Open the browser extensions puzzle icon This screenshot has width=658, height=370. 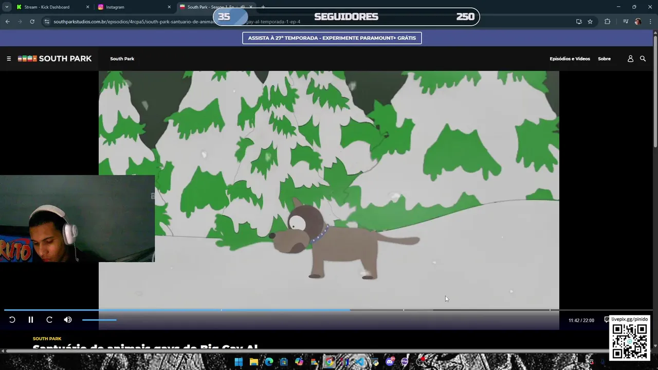point(607,22)
